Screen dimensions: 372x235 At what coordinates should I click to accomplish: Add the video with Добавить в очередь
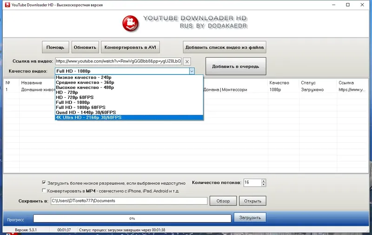236,66
